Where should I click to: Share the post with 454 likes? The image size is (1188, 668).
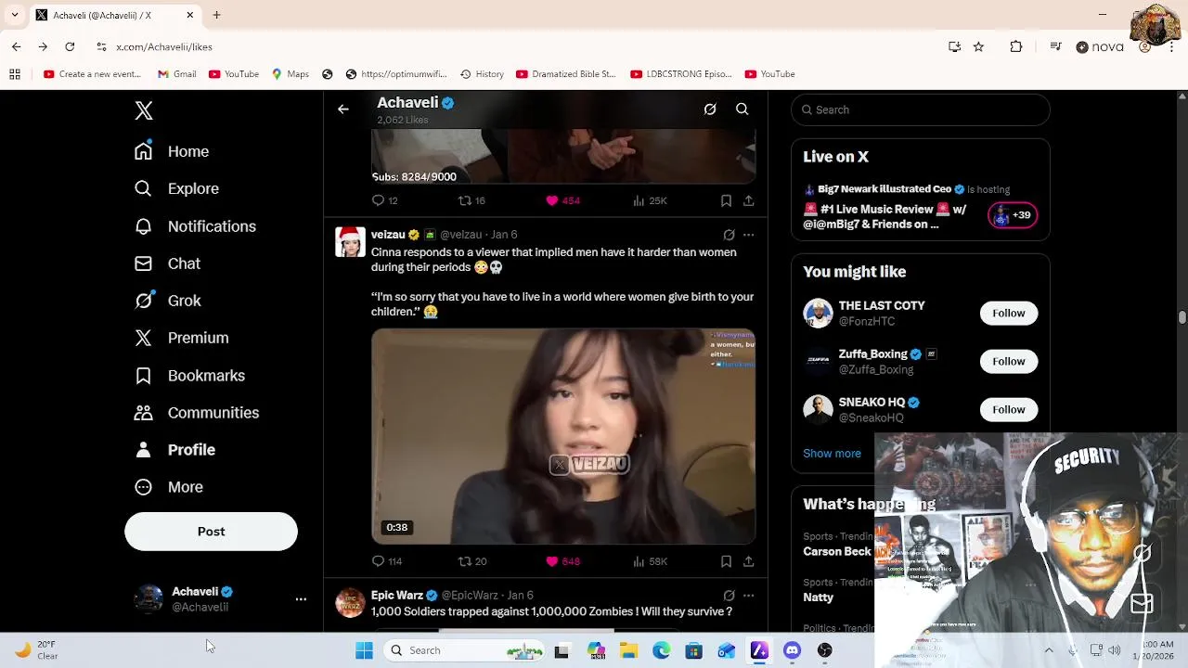748,200
